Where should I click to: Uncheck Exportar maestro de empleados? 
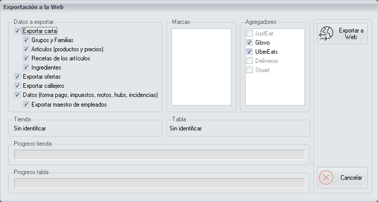26,105
